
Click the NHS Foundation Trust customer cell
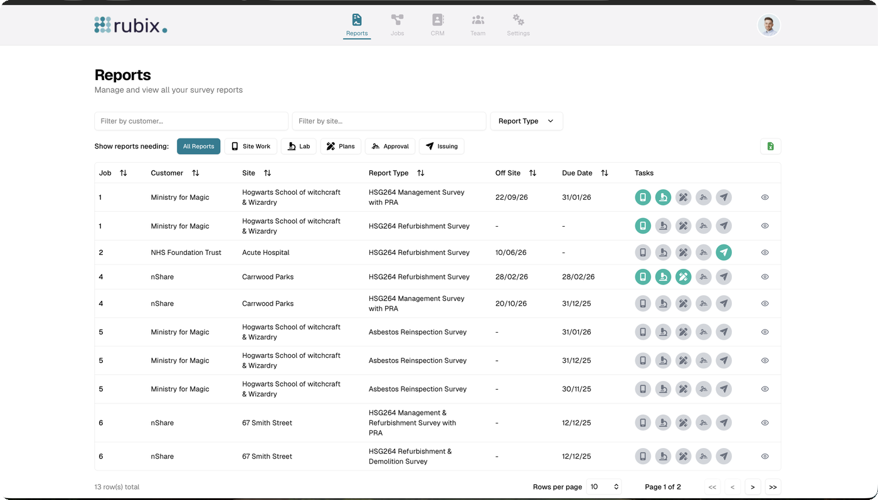(x=186, y=253)
